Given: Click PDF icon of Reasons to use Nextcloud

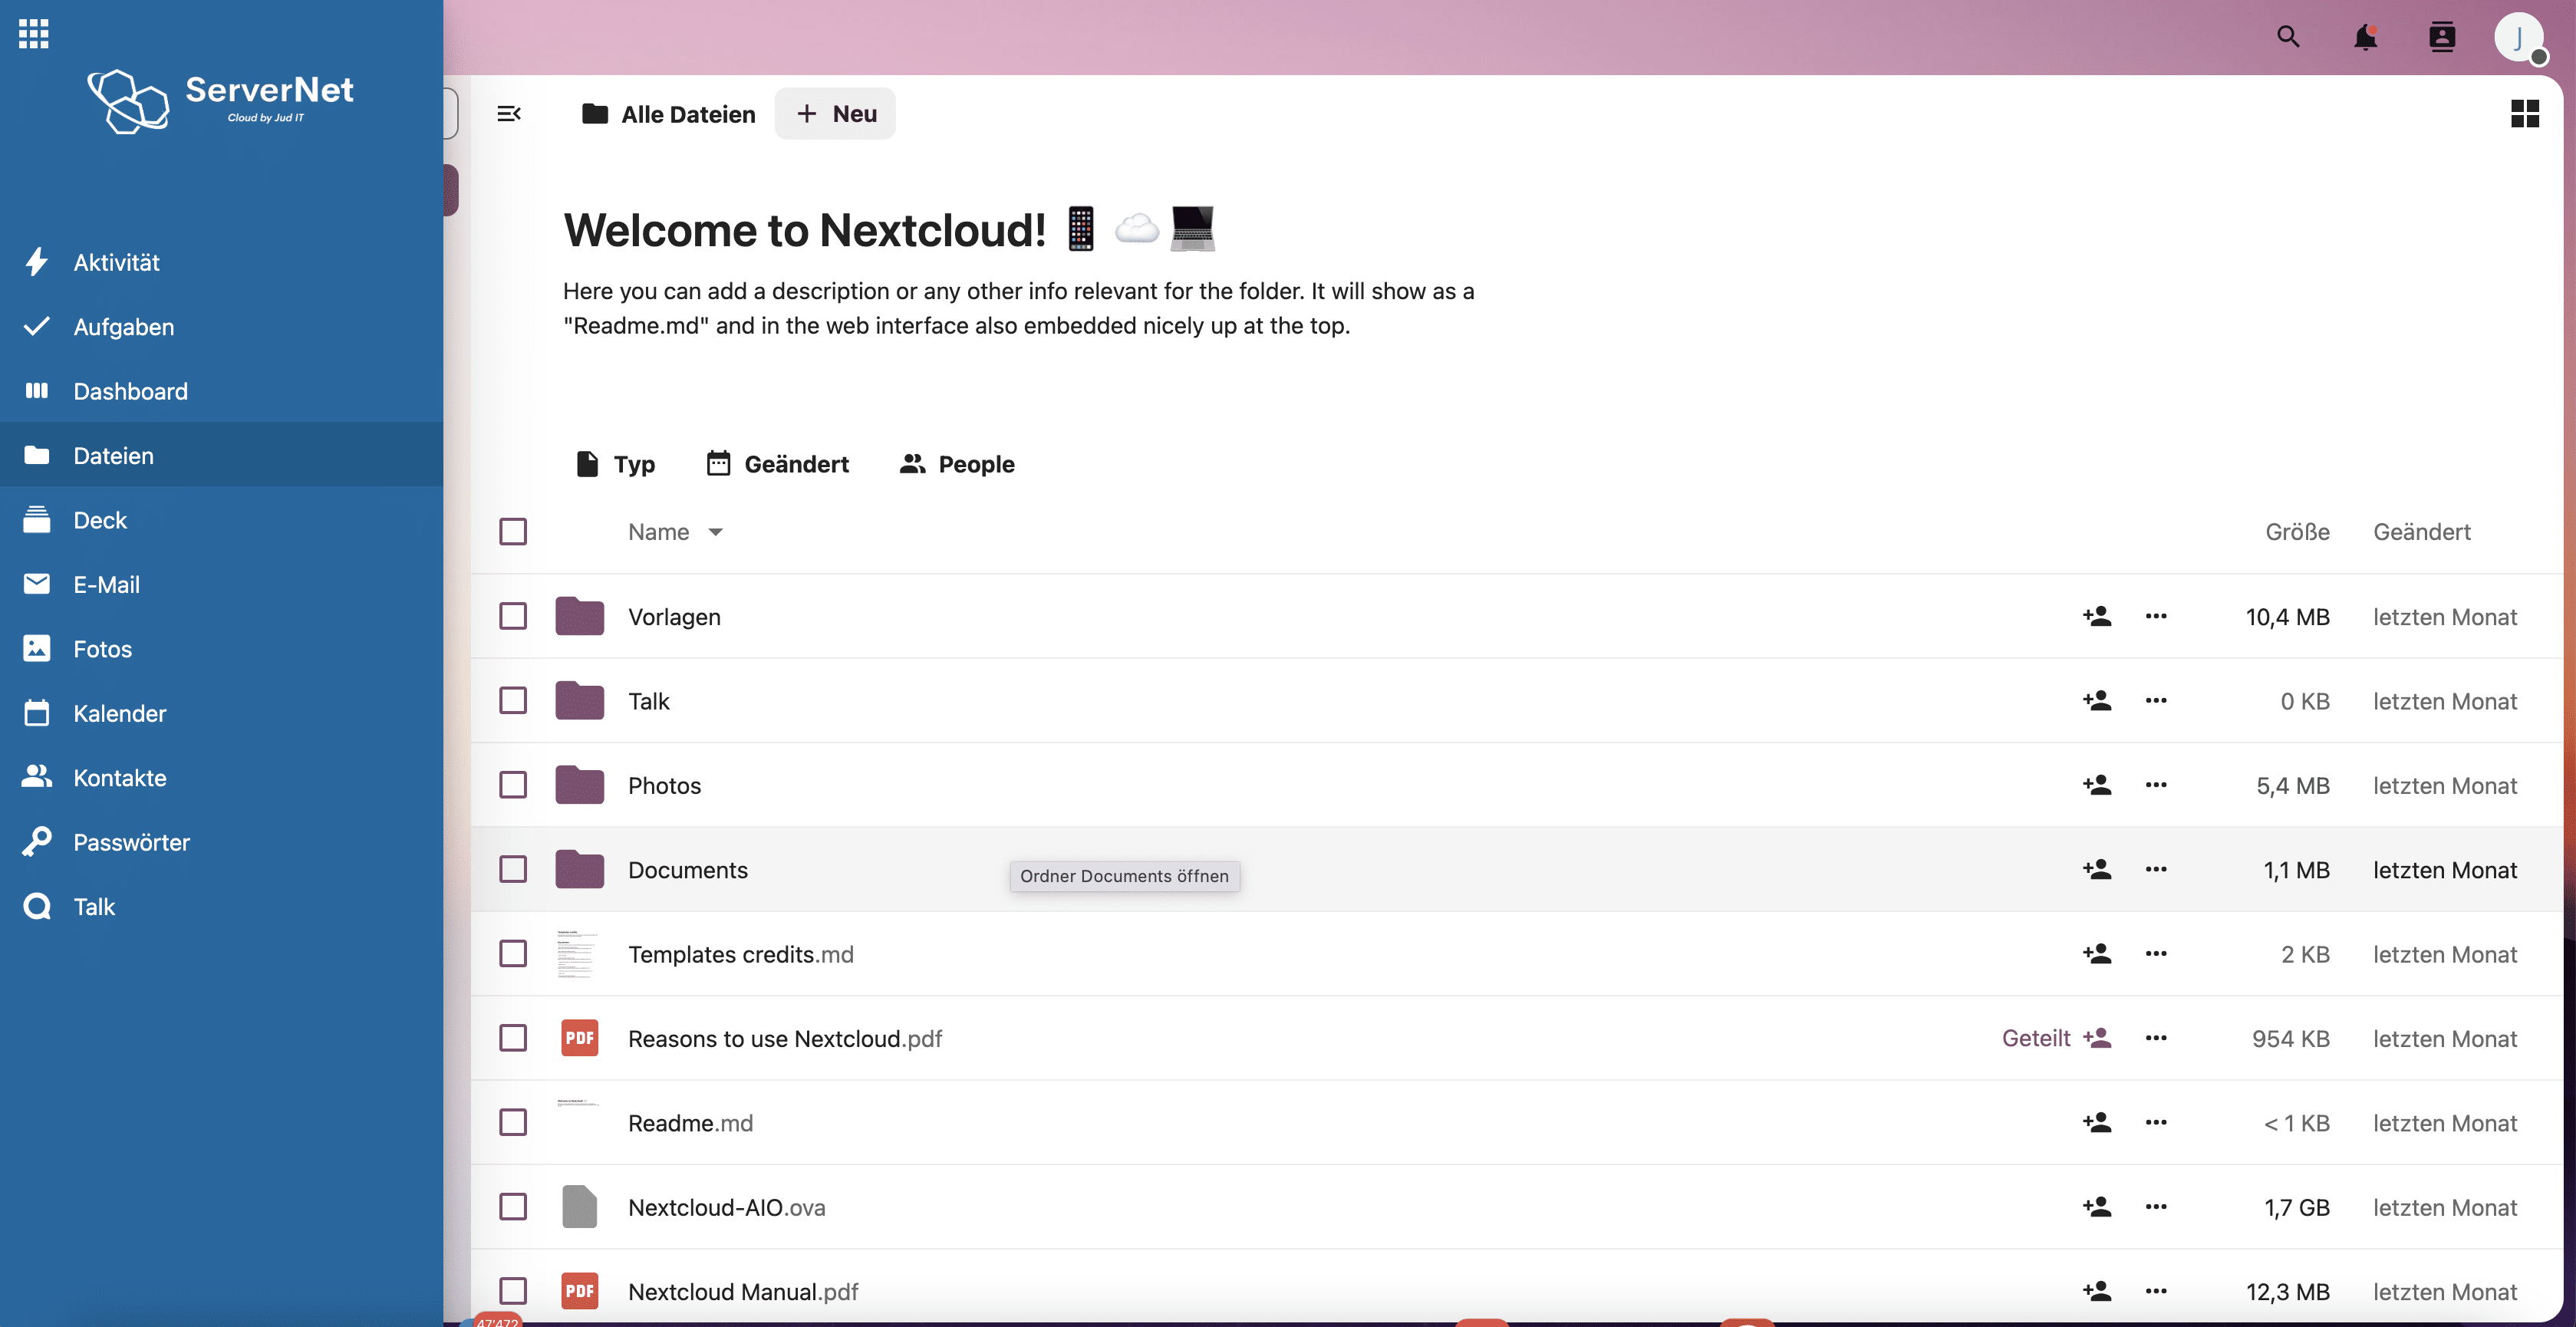Looking at the screenshot, I should click(579, 1038).
